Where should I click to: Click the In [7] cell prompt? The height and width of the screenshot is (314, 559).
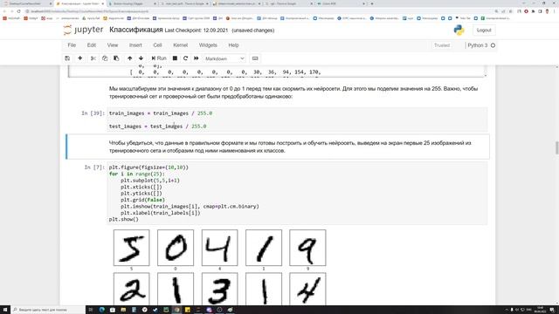pyautogui.click(x=94, y=167)
